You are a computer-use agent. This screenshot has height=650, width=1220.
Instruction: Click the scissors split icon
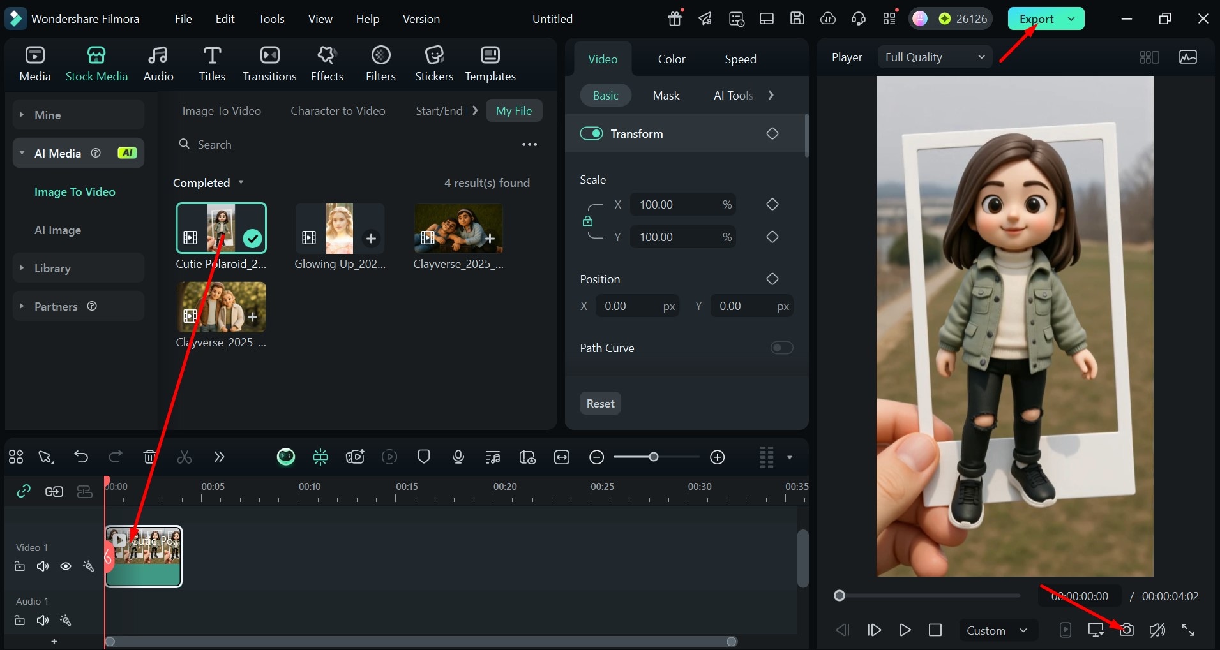(x=185, y=457)
